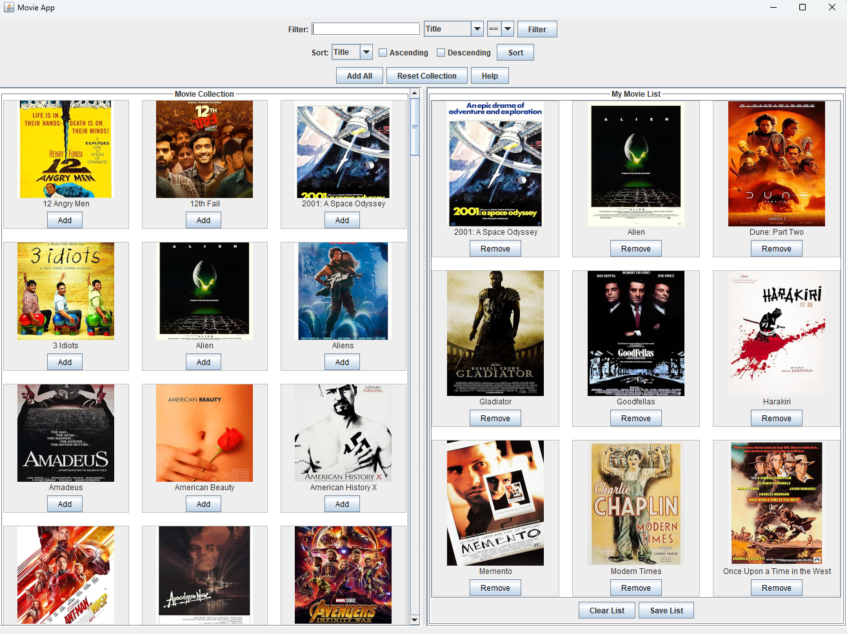Image resolution: width=847 pixels, height=634 pixels.
Task: Click the Help button
Action: click(490, 76)
